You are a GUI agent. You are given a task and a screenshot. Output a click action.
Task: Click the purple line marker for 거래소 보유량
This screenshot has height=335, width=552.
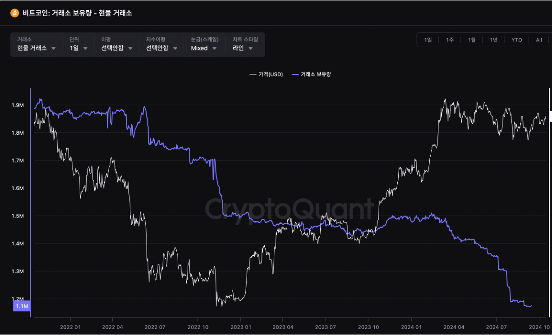(x=295, y=74)
